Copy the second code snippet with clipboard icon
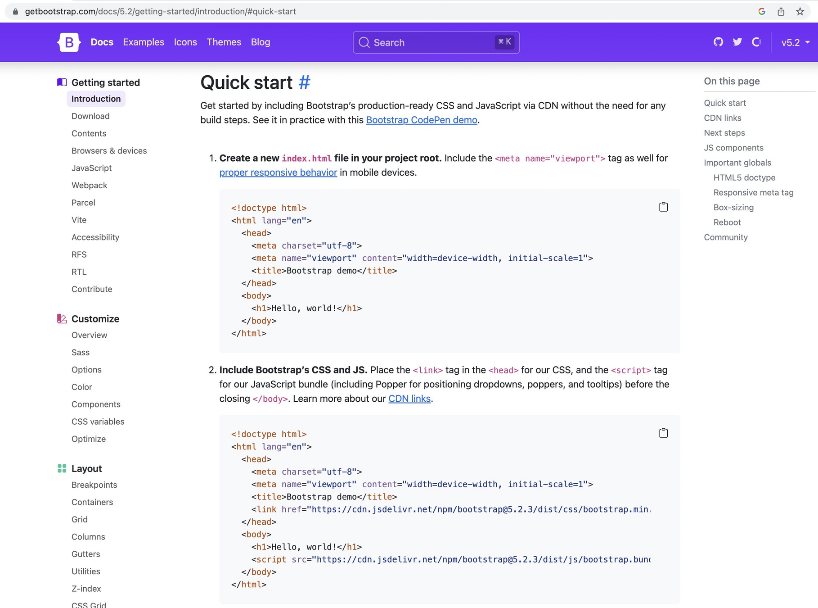 (x=663, y=433)
